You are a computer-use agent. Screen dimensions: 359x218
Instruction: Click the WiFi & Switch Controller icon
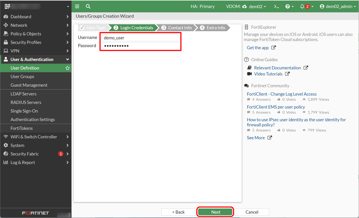click(x=6, y=137)
